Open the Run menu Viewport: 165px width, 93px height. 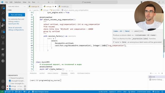(34, 2)
